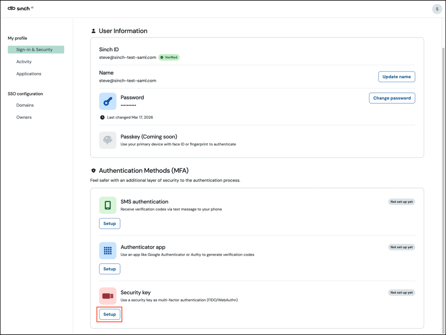The image size is (446, 335).
Task: Click 'Authentication Methods (MFA)' heading
Action: (x=144, y=171)
